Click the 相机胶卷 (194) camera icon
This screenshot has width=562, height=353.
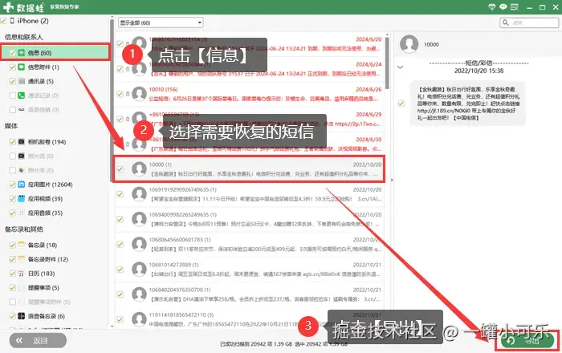click(x=22, y=142)
